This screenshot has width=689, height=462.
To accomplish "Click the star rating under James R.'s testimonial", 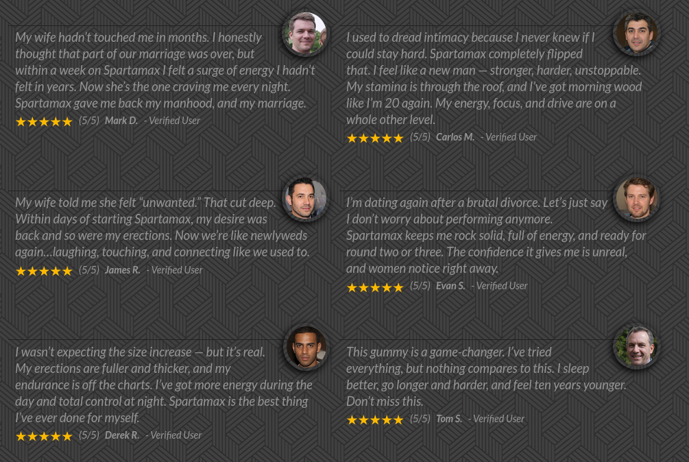I will (44, 271).
